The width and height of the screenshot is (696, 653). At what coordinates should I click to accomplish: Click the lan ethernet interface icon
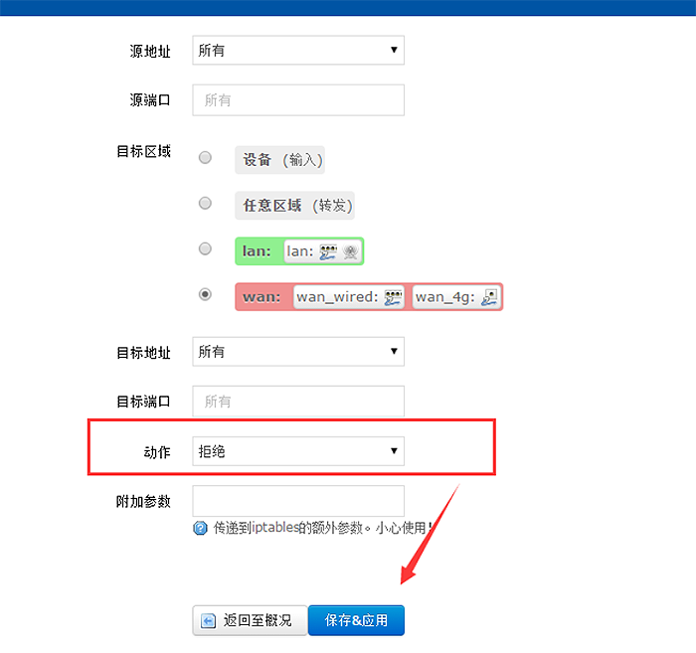point(328,252)
